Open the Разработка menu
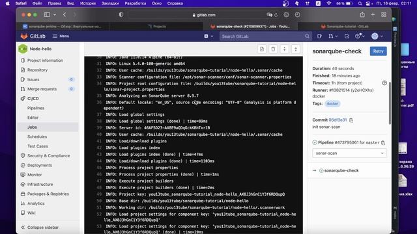Screen dimensions: 417x234 pyautogui.click(x=136, y=3)
